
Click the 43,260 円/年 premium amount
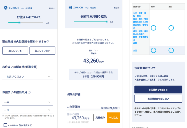[x=93, y=61]
